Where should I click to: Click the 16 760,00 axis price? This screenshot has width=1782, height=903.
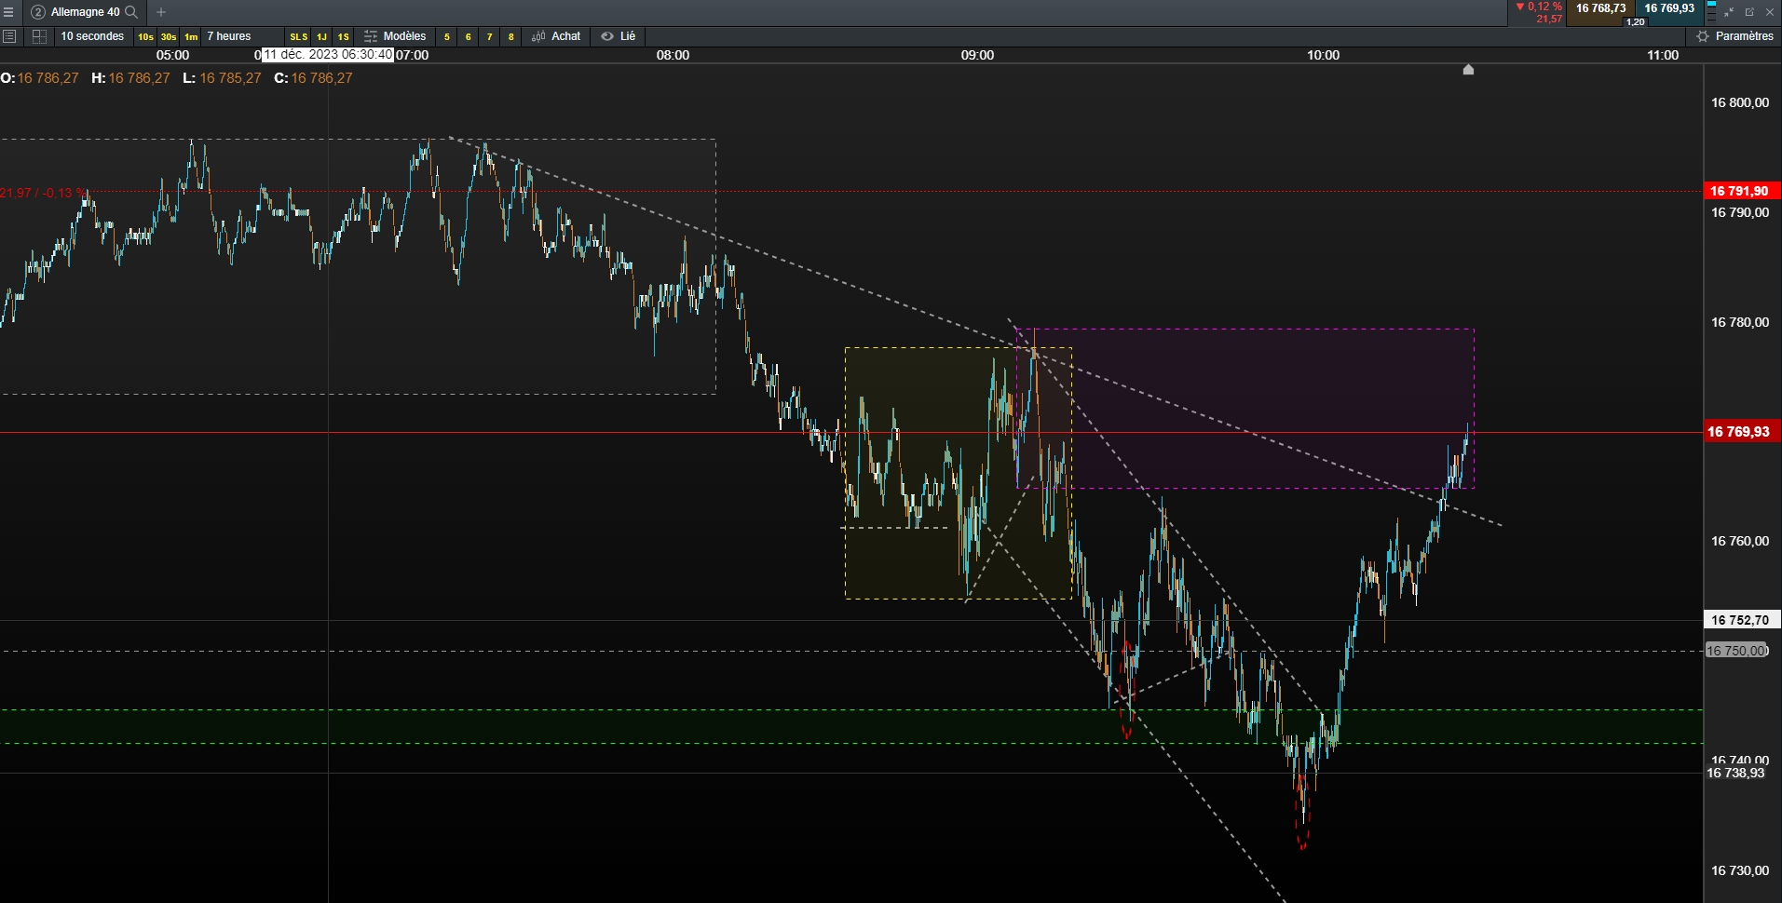coord(1740,541)
